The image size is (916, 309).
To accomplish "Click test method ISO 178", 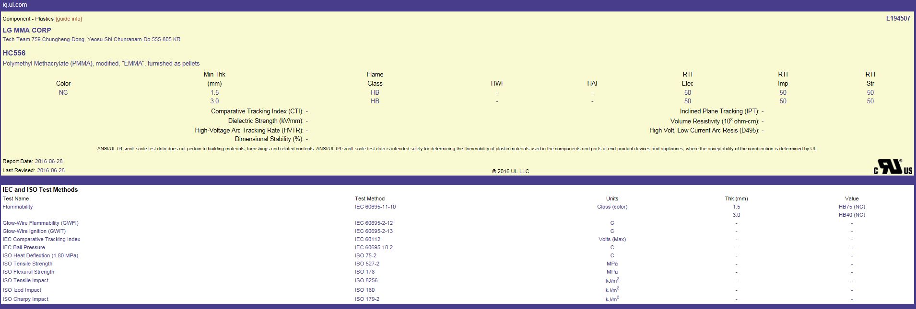I will [x=365, y=272].
